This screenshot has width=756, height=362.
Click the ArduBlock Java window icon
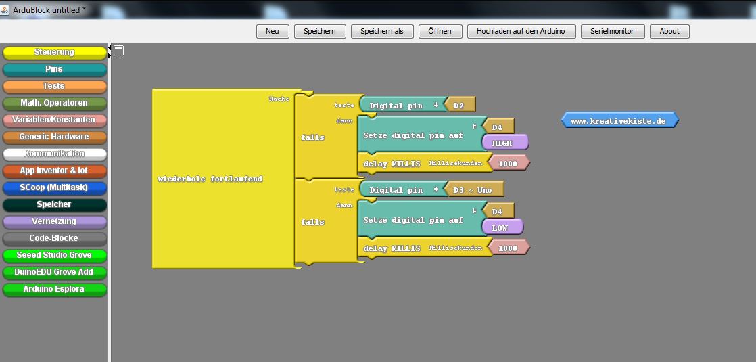pyautogui.click(x=6, y=9)
